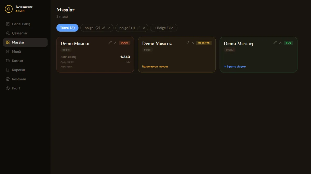This screenshot has width=311, height=174.
Task: Open the Demo Masa 03 card title
Action: (x=238, y=44)
